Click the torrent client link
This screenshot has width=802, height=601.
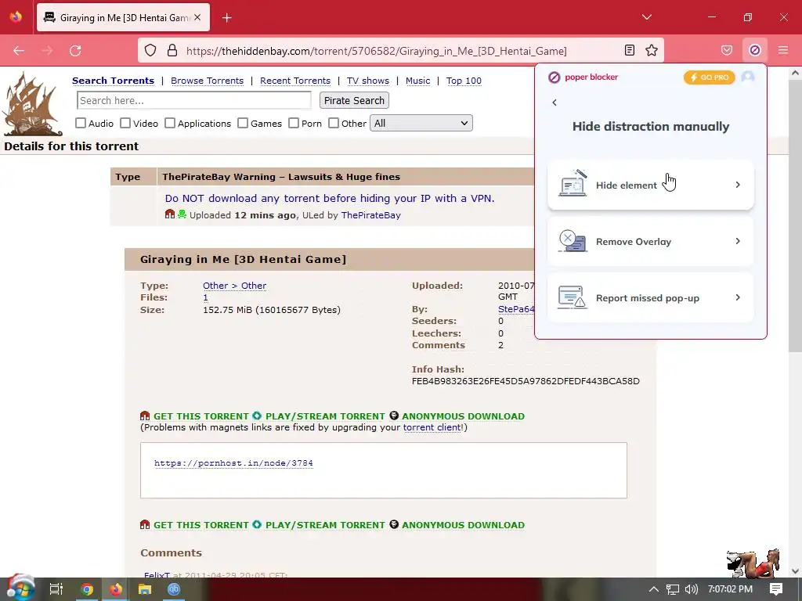[x=432, y=427]
